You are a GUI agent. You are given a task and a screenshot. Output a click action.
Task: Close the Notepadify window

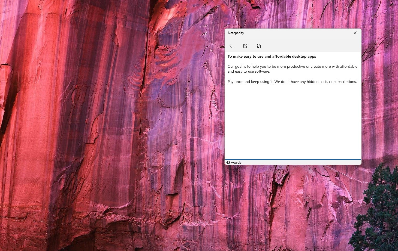[x=355, y=33]
